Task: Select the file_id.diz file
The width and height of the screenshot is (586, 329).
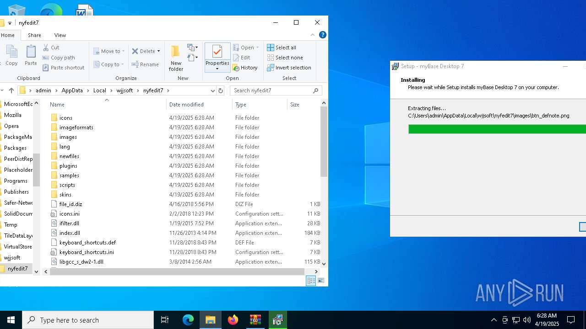Action: pyautogui.click(x=185, y=204)
